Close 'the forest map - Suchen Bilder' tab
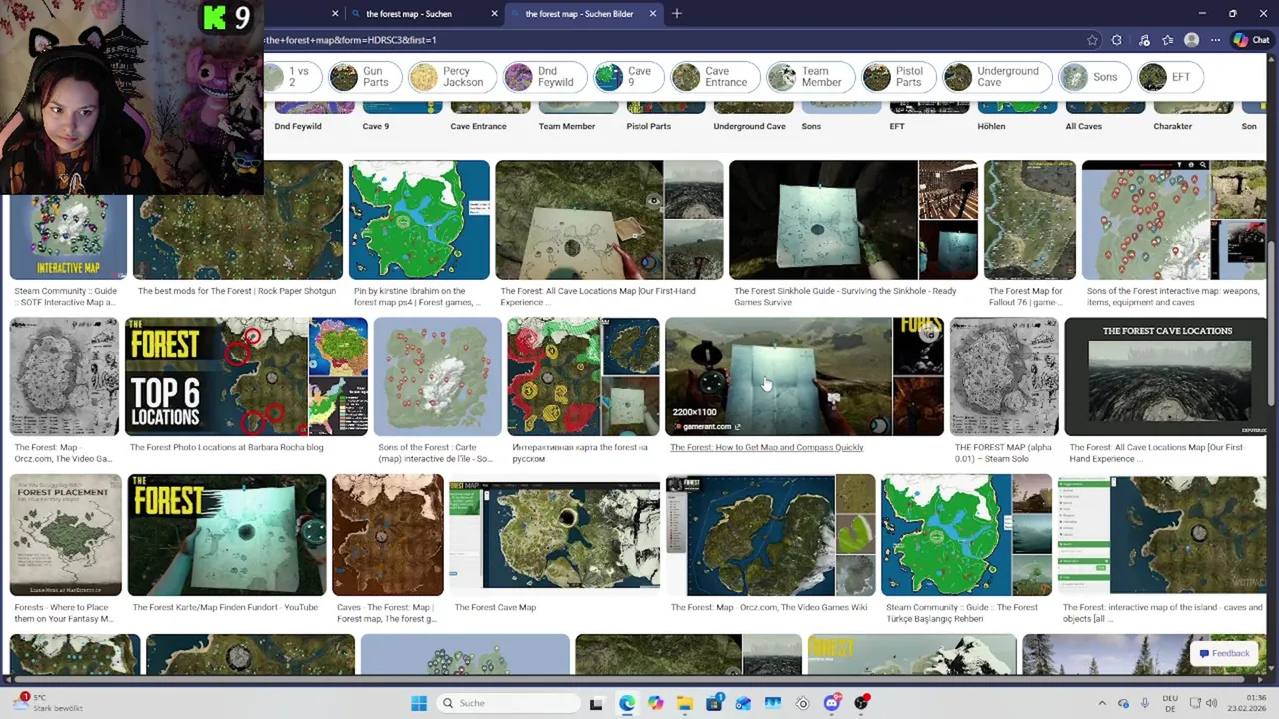 (653, 14)
